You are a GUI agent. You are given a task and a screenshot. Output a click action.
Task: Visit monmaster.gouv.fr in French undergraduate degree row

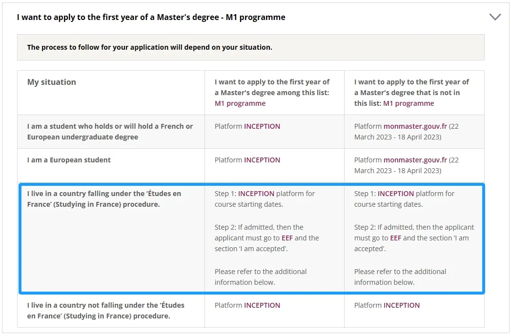tap(415, 126)
